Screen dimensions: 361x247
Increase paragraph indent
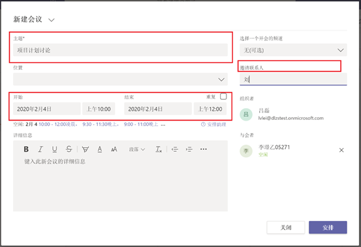pyautogui.click(x=189, y=149)
